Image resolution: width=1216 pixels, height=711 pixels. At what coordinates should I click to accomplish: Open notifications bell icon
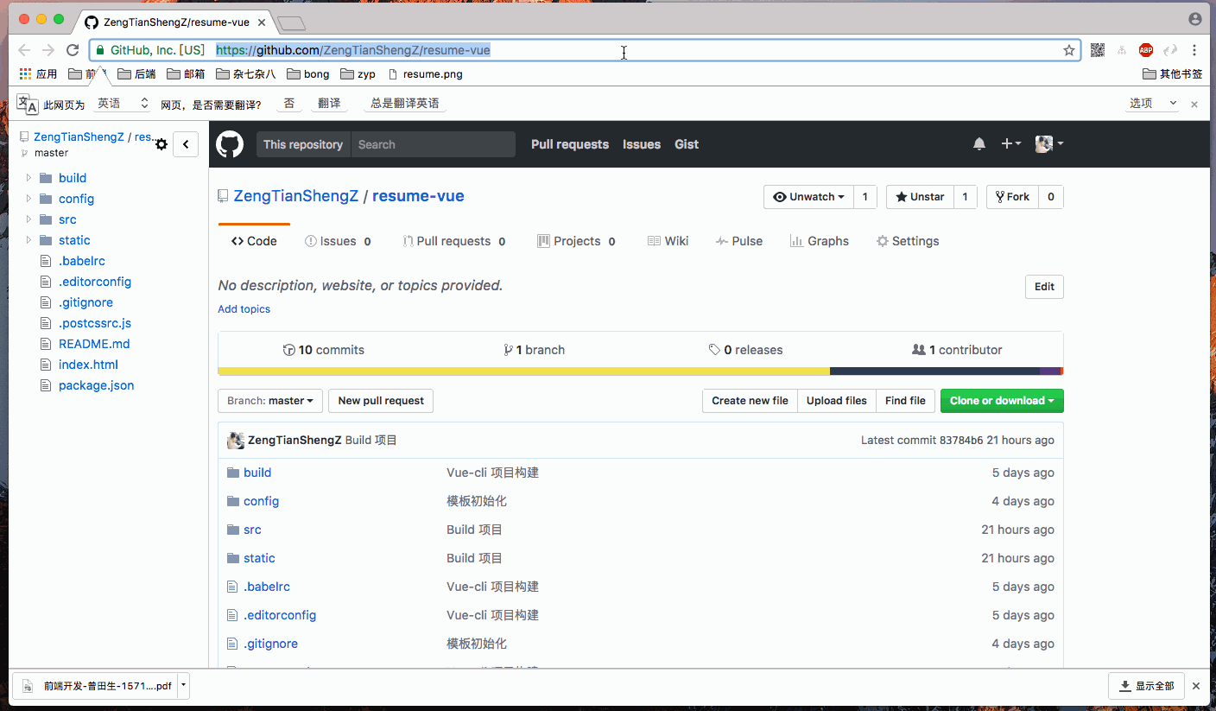979,144
